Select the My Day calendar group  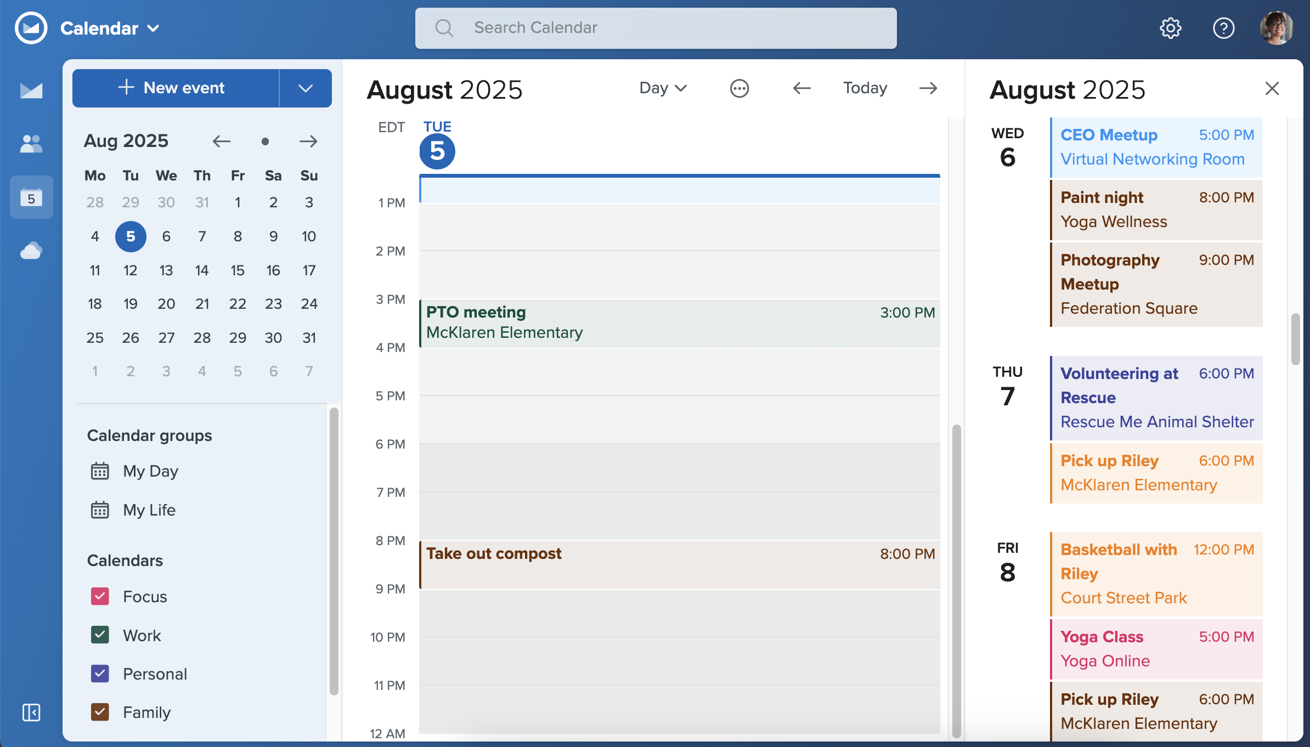click(150, 471)
